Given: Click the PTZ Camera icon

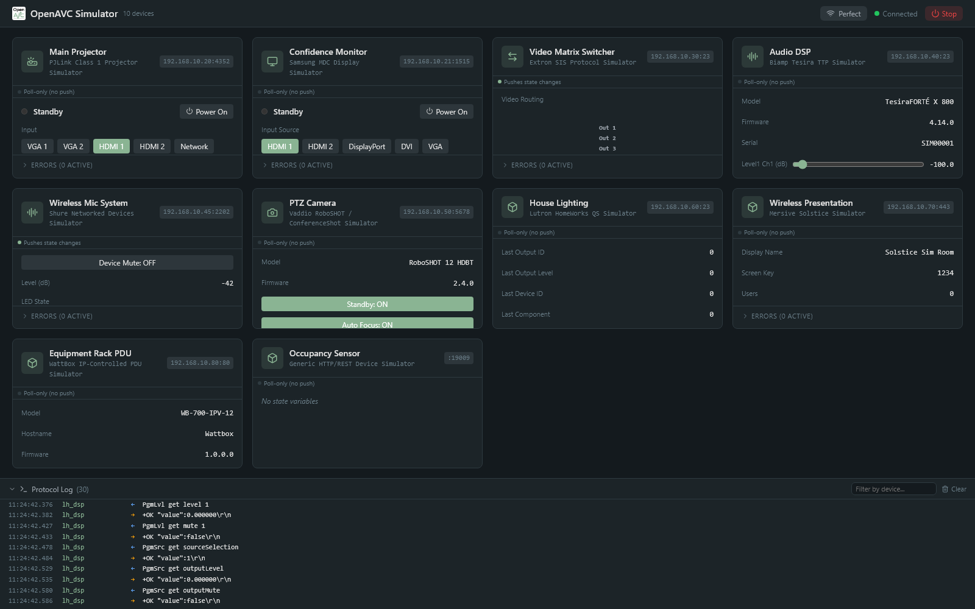Looking at the screenshot, I should [272, 213].
